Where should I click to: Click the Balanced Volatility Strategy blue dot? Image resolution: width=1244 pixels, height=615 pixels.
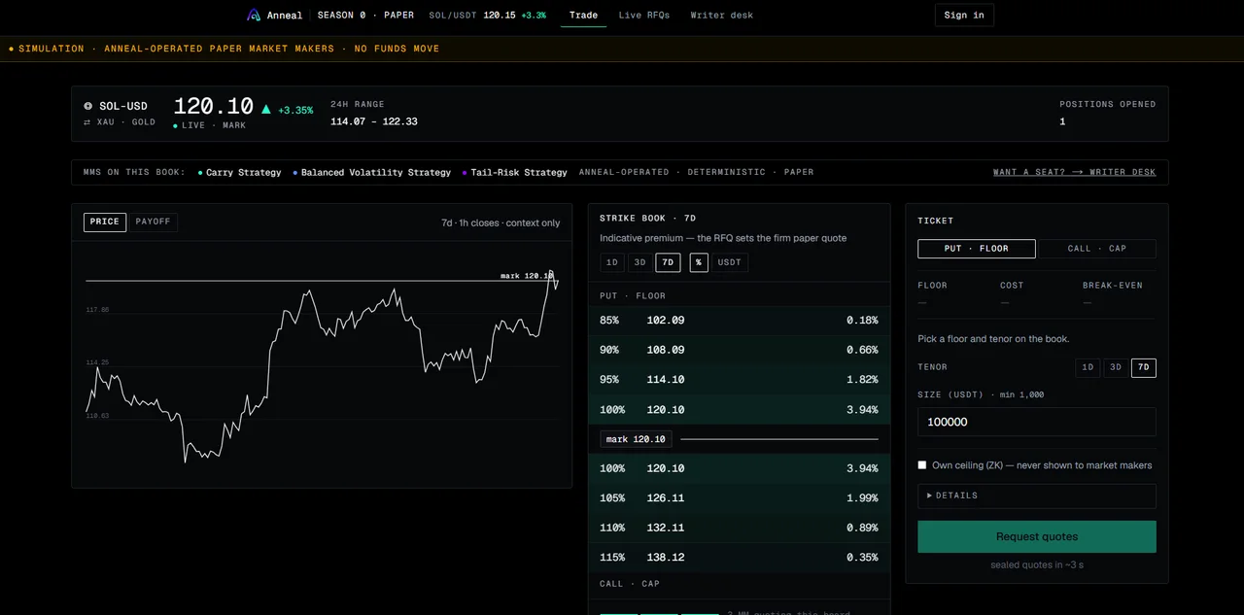click(x=295, y=173)
